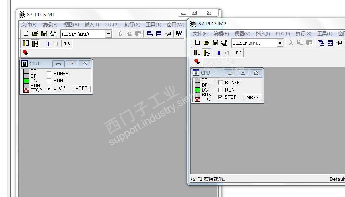Click Always On Top pin icon in S7-PLCSIM2
Image resolution: width=345 pixels, height=197 pixels.
coord(339,43)
